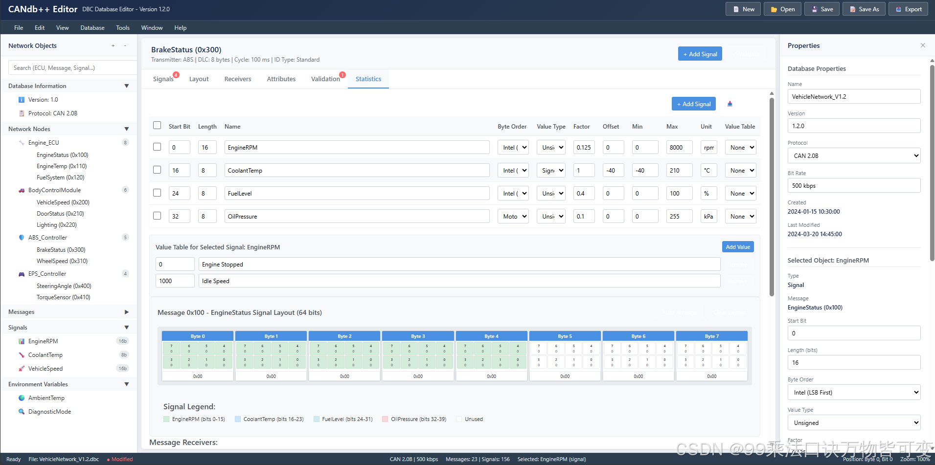Select SteeringAngle (0x400) in the tree
Image resolution: width=935 pixels, height=465 pixels.
64,286
